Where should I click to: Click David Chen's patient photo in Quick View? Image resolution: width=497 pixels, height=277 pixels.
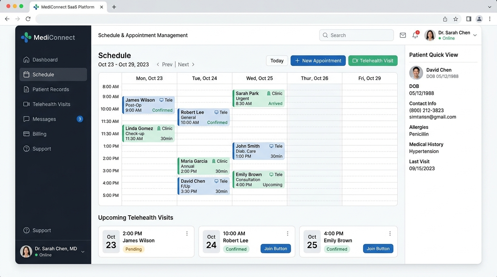[416, 73]
